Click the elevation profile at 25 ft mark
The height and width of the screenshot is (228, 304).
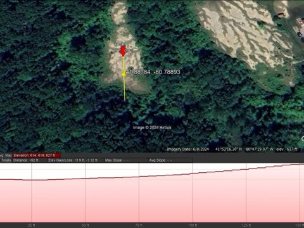(x=32, y=180)
